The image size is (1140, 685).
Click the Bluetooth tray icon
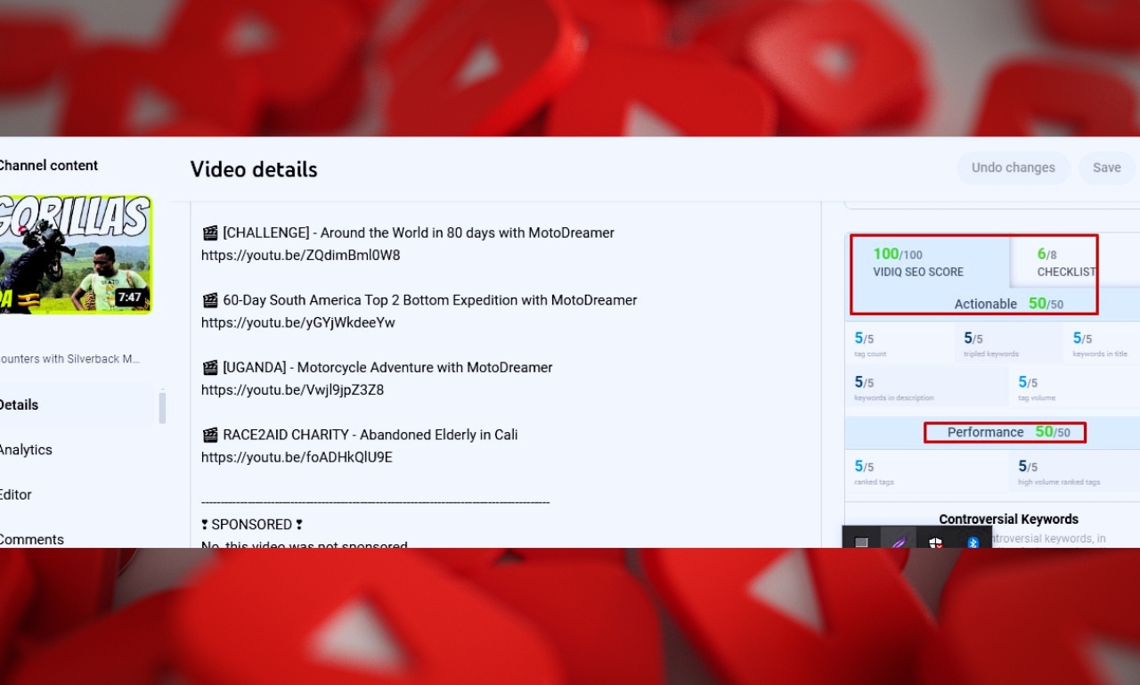pos(973,542)
